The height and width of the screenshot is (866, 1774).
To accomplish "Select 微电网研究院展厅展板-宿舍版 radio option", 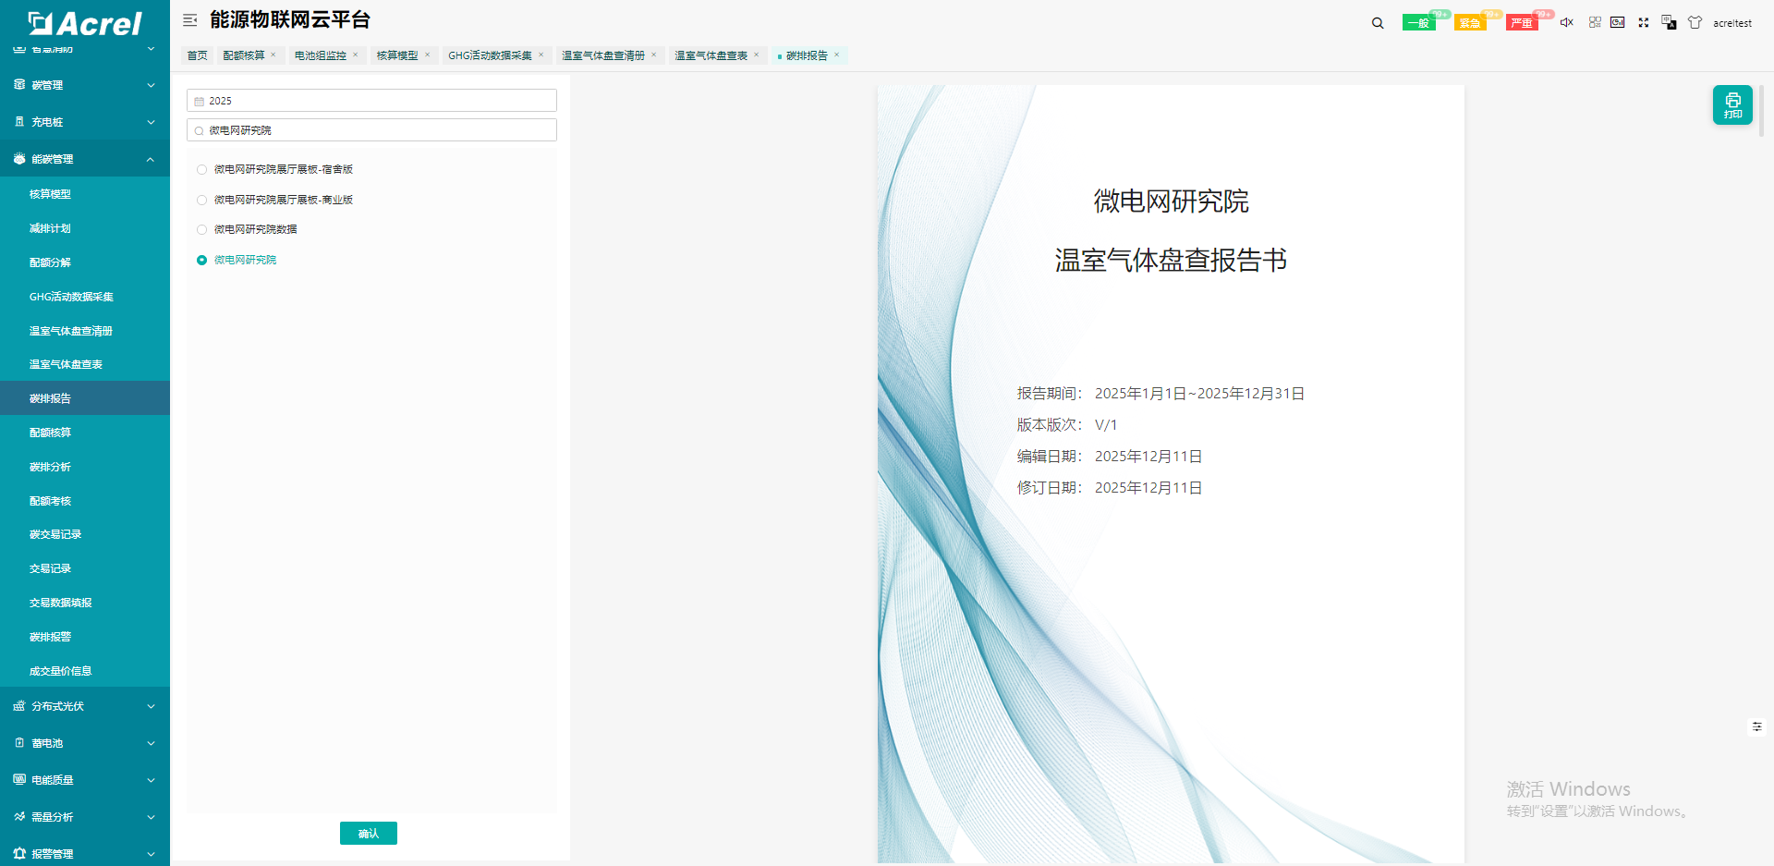I will [201, 170].
